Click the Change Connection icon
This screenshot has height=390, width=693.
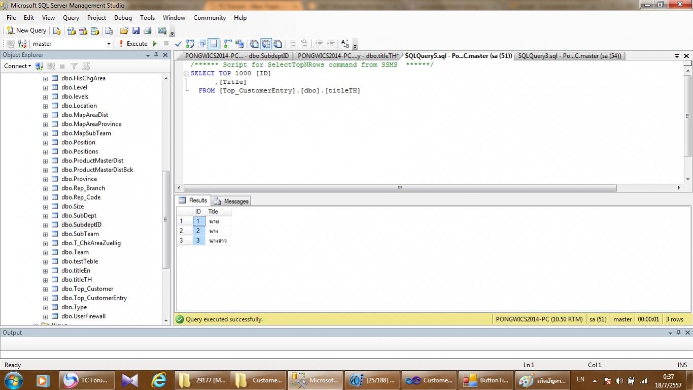pyautogui.click(x=22, y=44)
